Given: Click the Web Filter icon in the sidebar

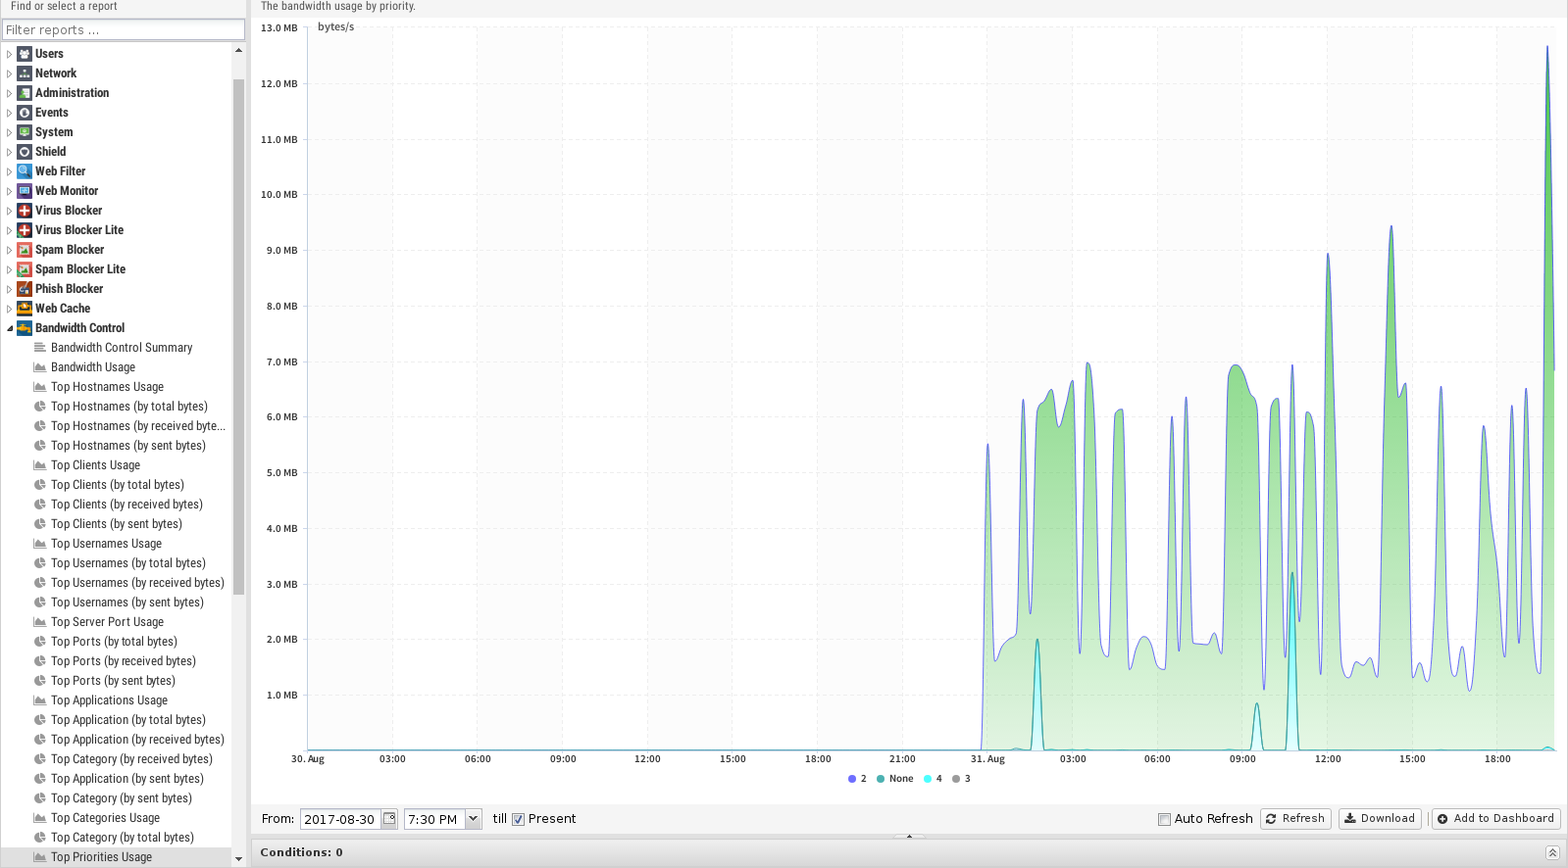Looking at the screenshot, I should (25, 171).
